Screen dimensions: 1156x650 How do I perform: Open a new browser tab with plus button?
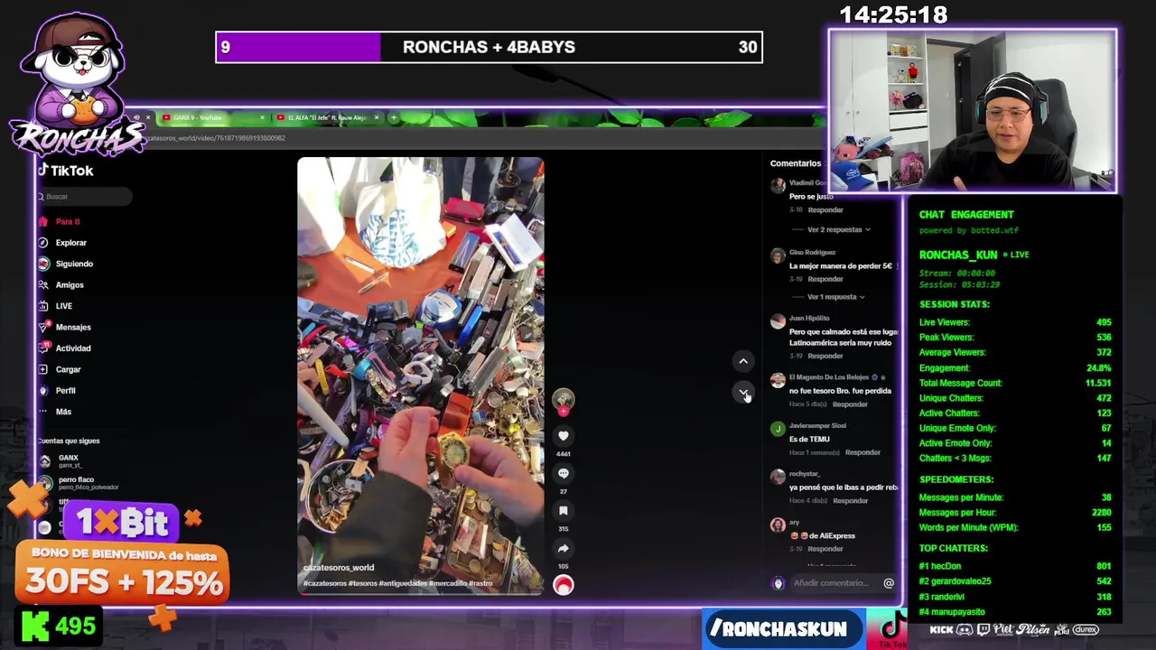click(393, 117)
